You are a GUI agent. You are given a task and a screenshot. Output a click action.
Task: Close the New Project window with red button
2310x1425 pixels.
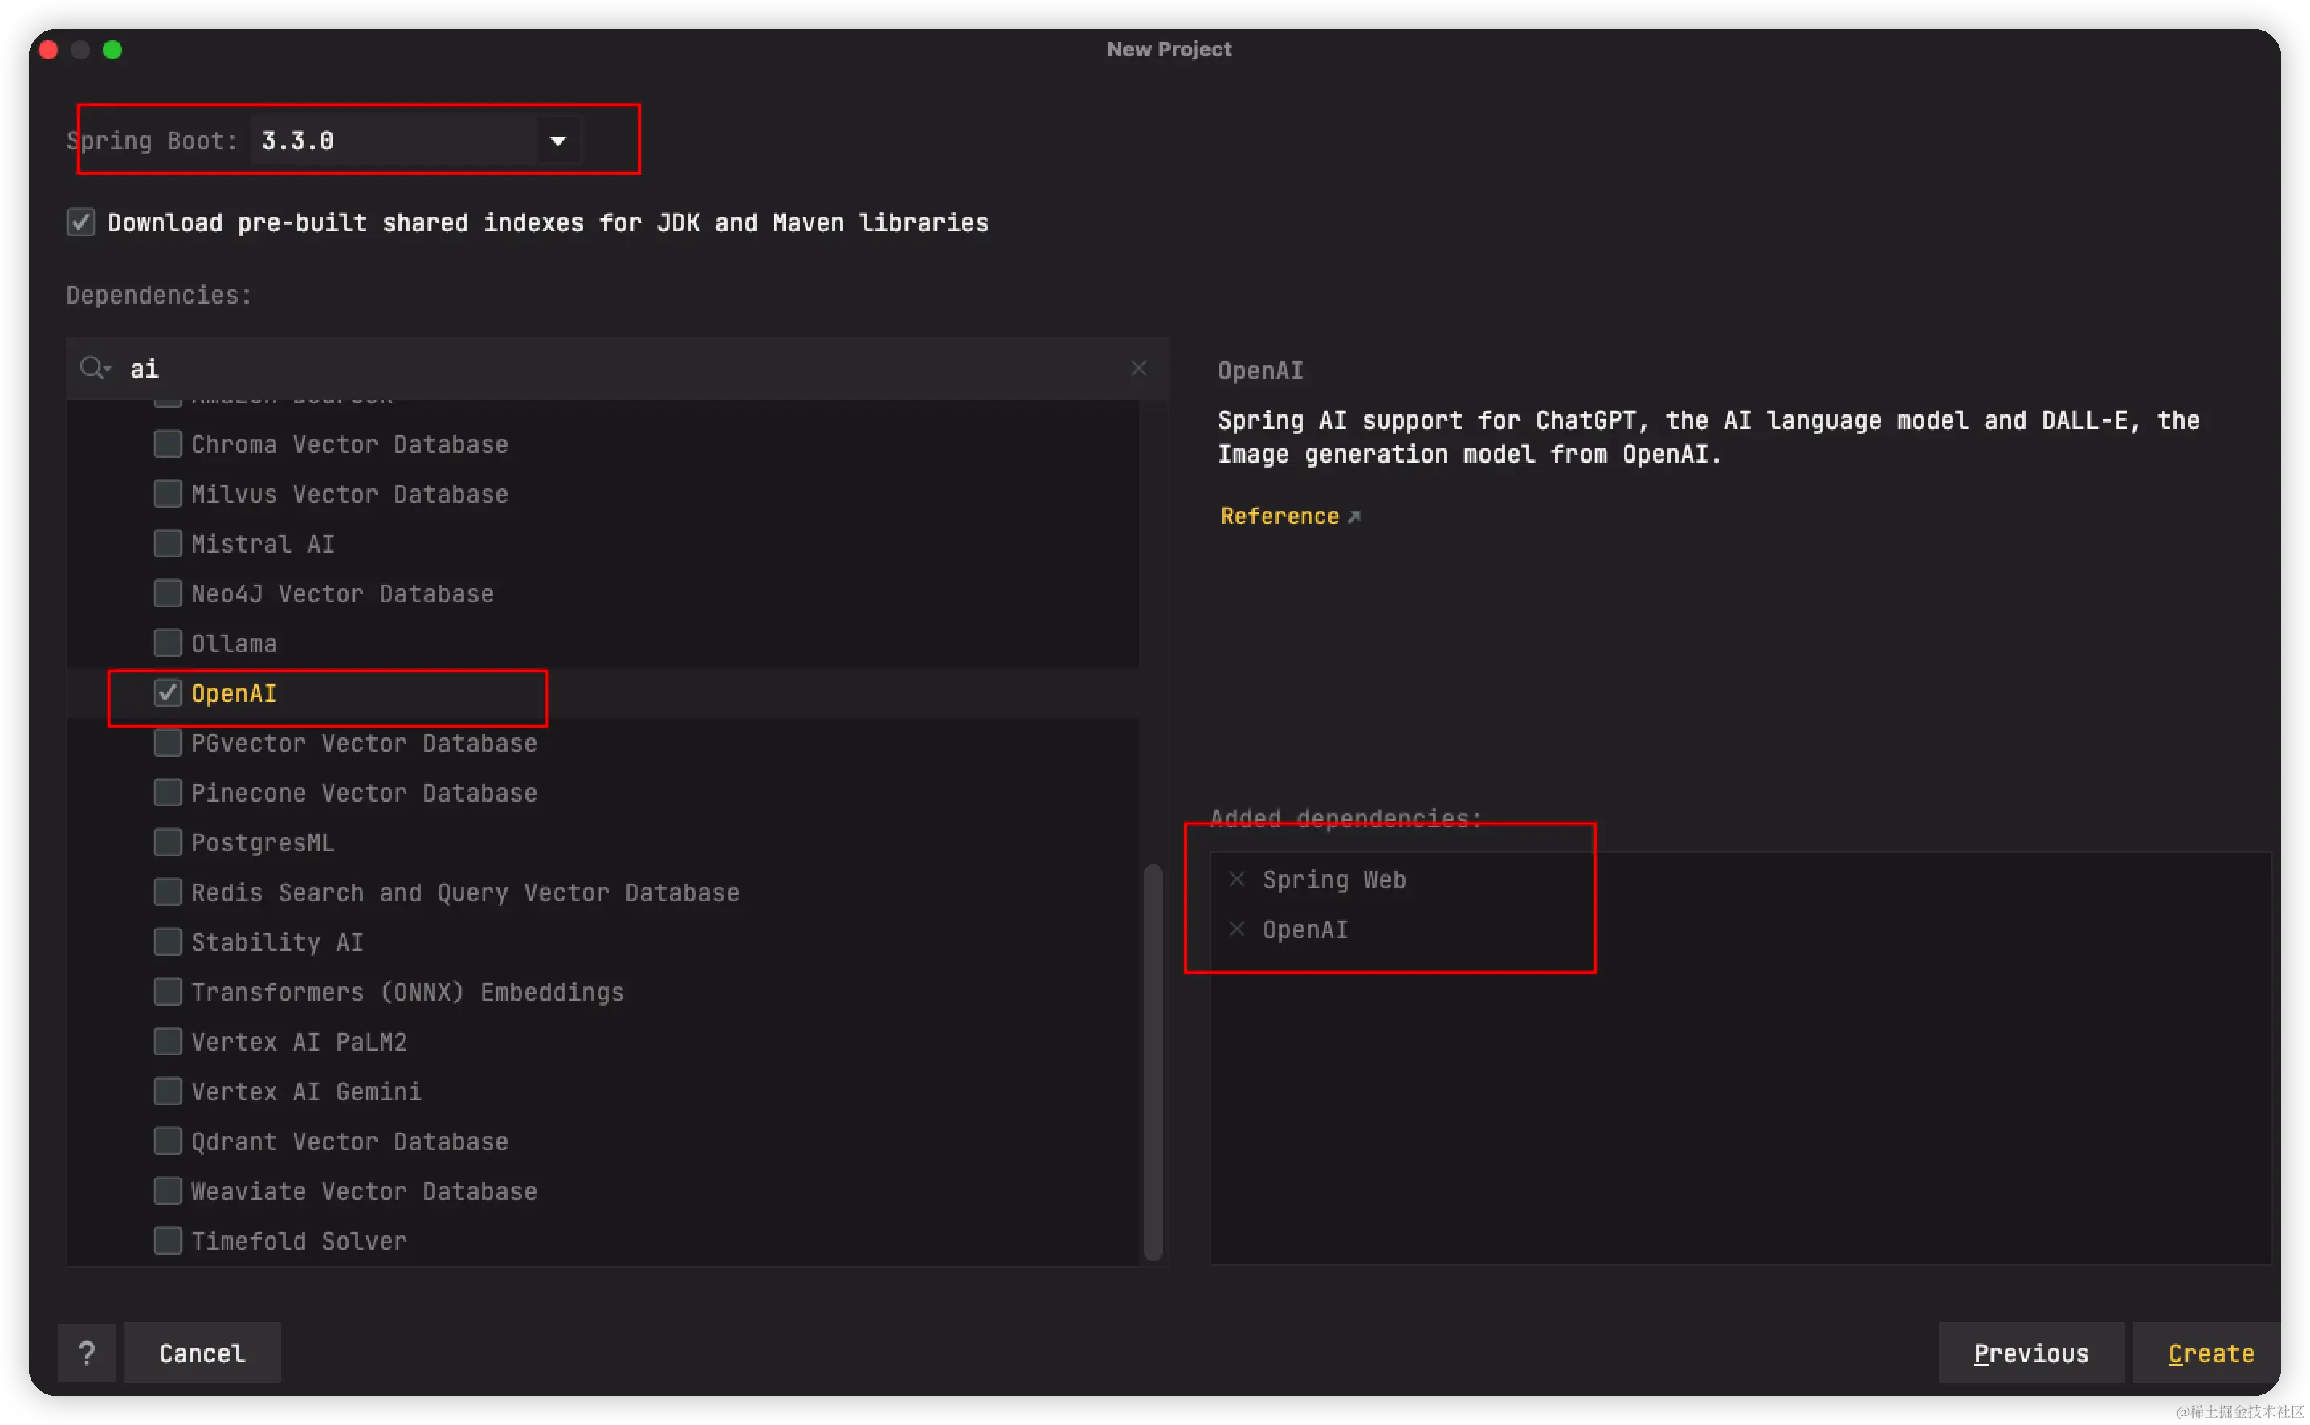click(x=49, y=50)
